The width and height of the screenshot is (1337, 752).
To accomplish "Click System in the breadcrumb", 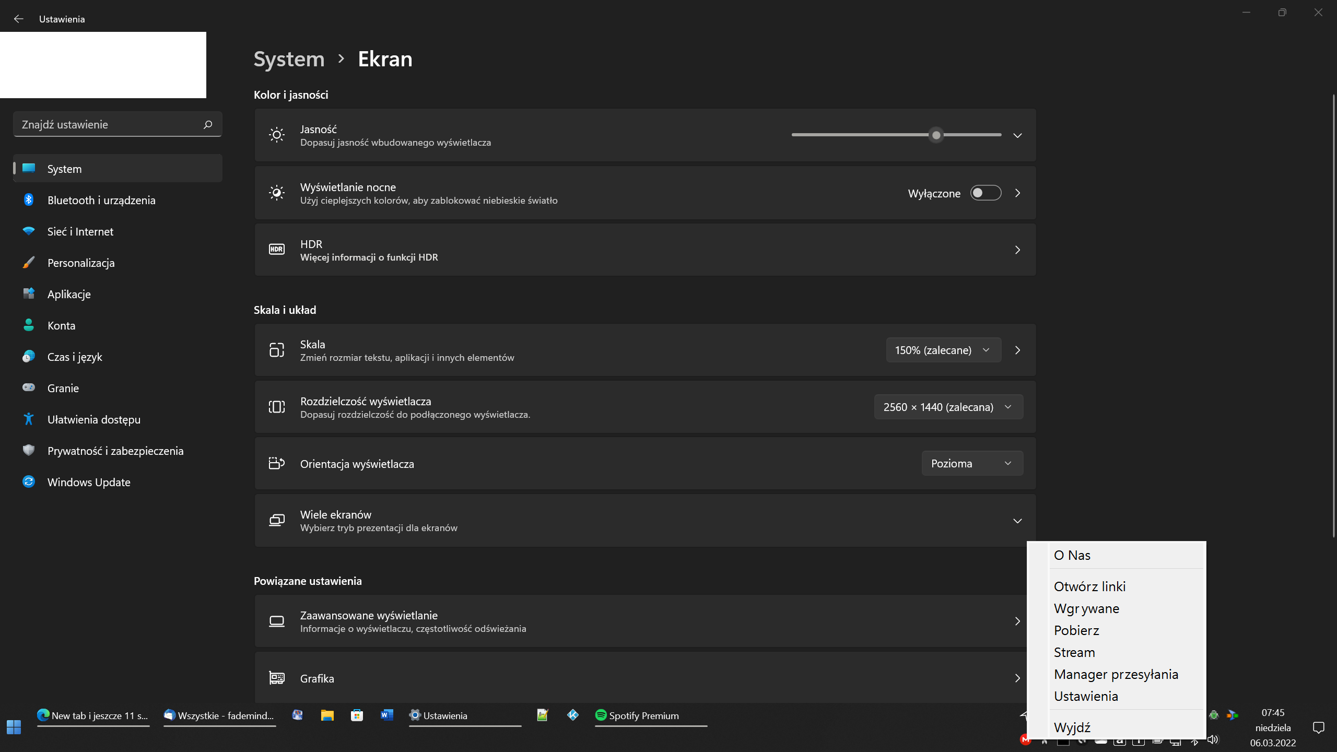I will tap(289, 59).
